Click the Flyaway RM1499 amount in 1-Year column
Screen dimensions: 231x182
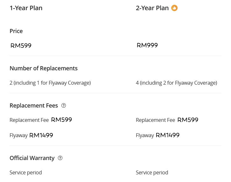[41, 135]
